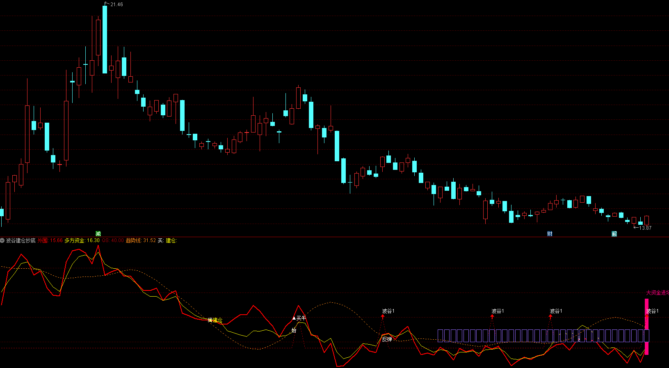Image resolution: width=669 pixels, height=368 pixels.
Task: Select the 反弹 signal label
Action: click(x=387, y=339)
